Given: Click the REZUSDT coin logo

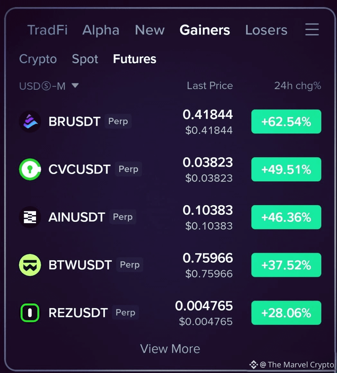Looking at the screenshot, I should point(30,313).
